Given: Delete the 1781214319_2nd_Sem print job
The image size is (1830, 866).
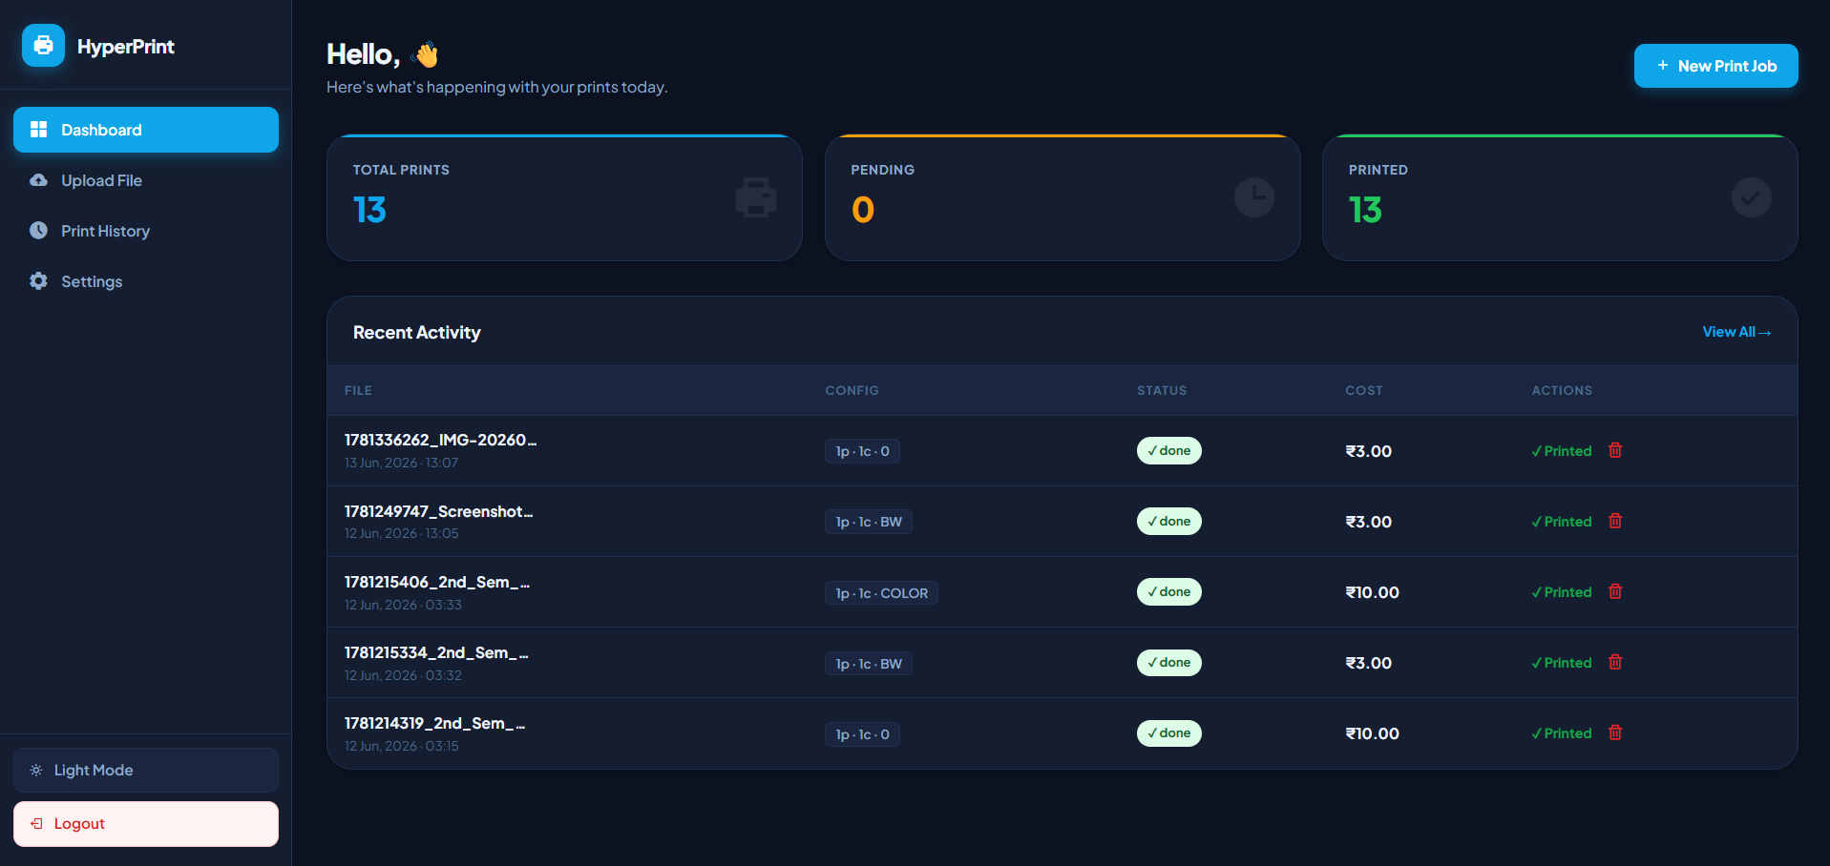Looking at the screenshot, I should (1615, 732).
